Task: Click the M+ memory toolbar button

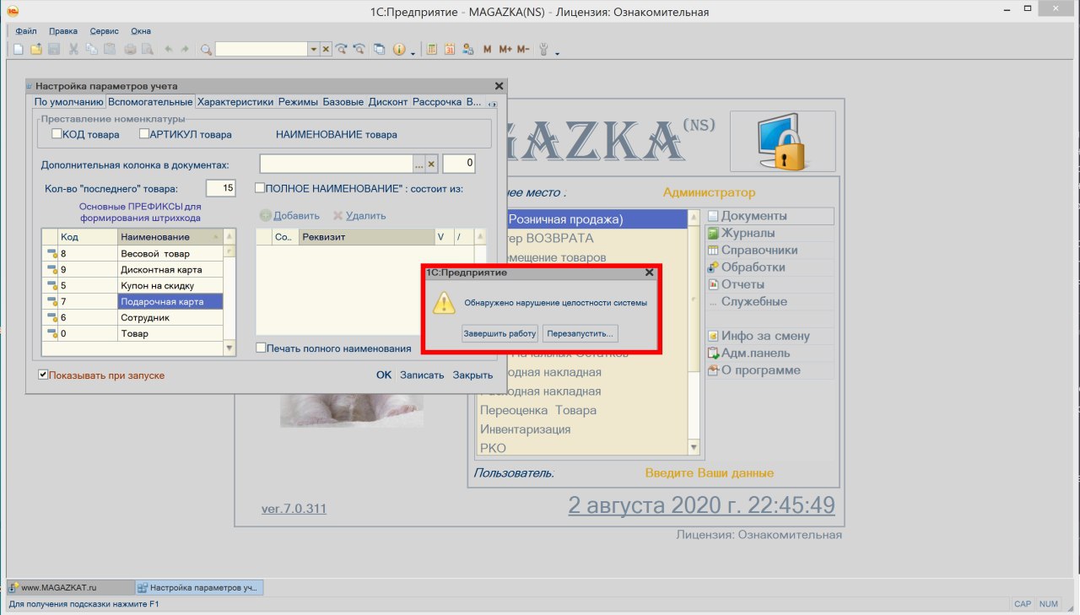Action: click(x=505, y=50)
